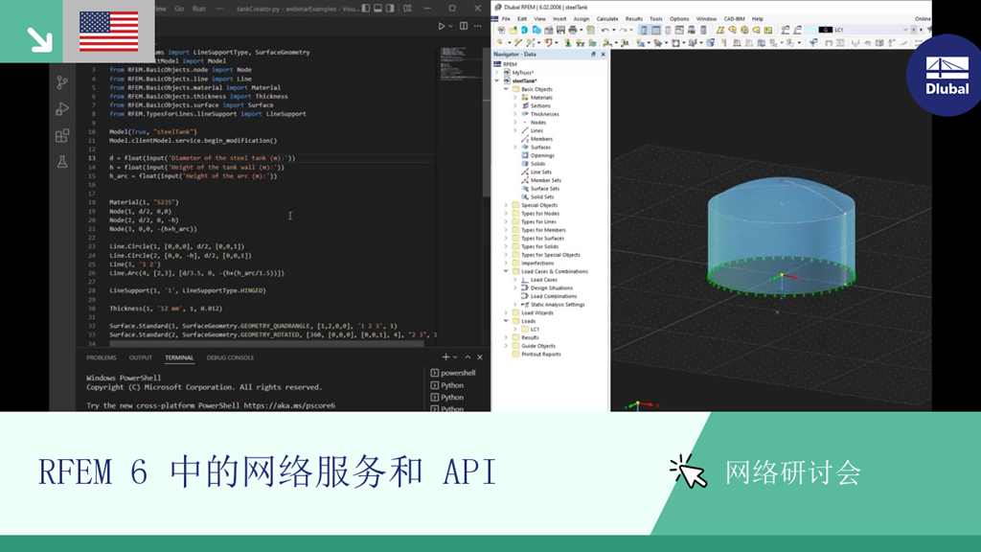Toggle auto-hide pin on Navigator Data panel

pos(593,55)
